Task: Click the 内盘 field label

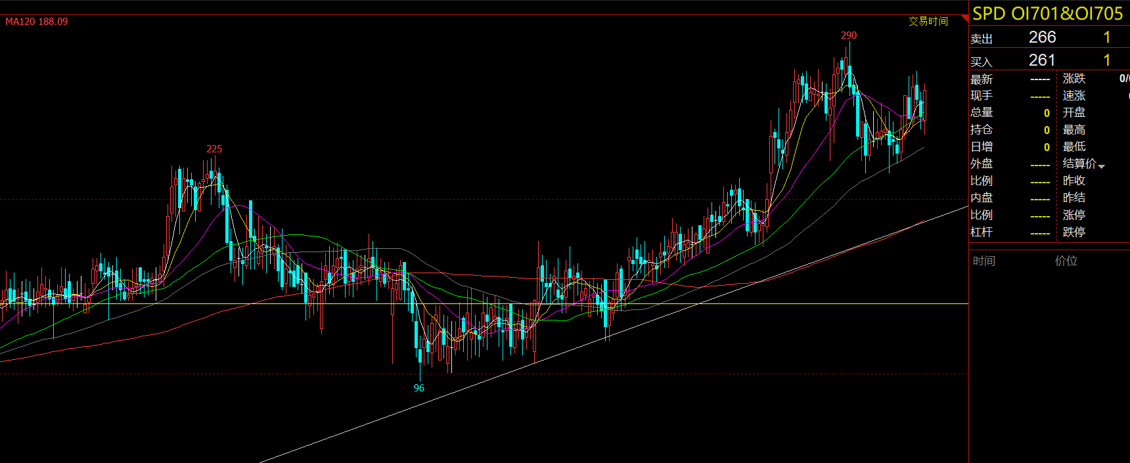Action: [x=982, y=198]
